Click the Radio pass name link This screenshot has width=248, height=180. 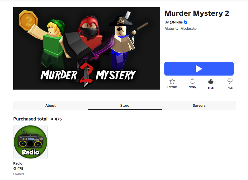[18, 163]
